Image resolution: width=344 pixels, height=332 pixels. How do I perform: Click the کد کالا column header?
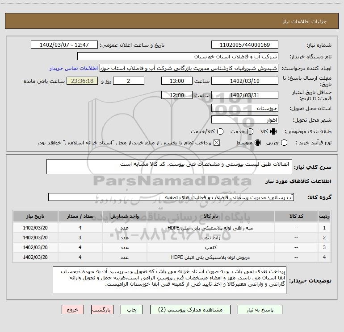296,216
